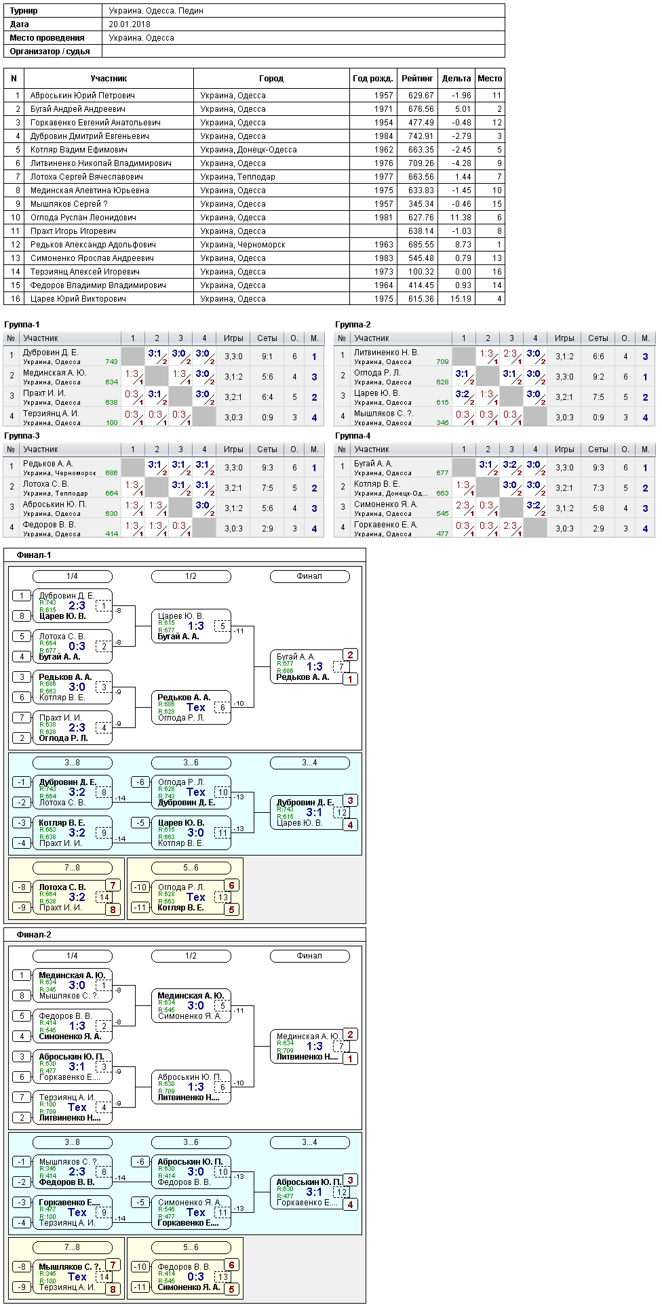Image resolution: width=662 pixels, height=1307 pixels.
Task: Click the Финал-2 section heading
Action: [x=34, y=935]
